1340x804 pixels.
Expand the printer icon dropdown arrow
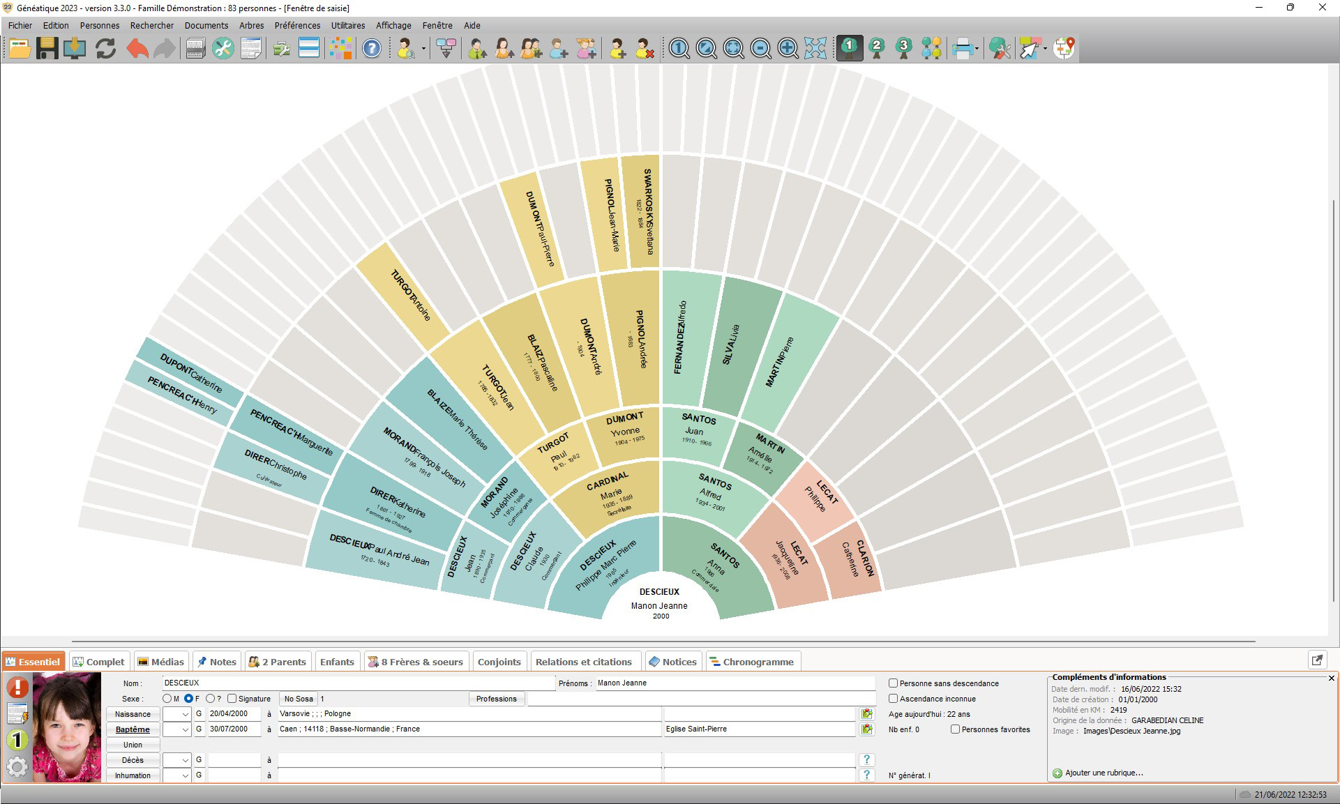[977, 49]
